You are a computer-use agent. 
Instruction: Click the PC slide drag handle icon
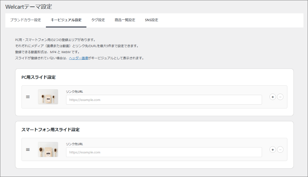(28, 97)
